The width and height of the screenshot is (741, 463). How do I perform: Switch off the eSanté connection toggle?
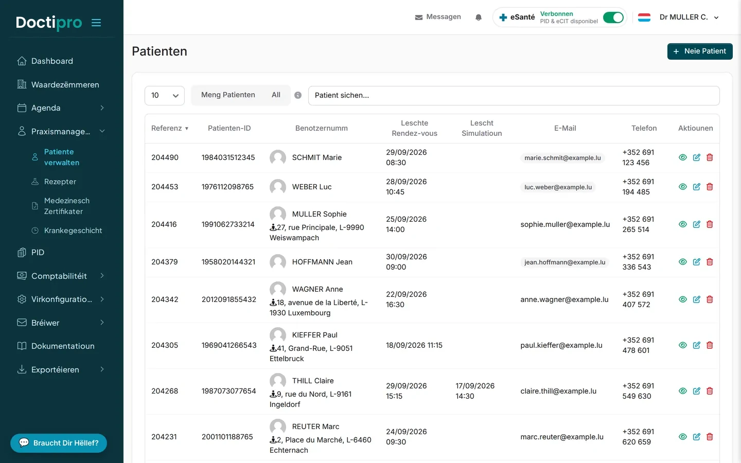pyautogui.click(x=613, y=17)
